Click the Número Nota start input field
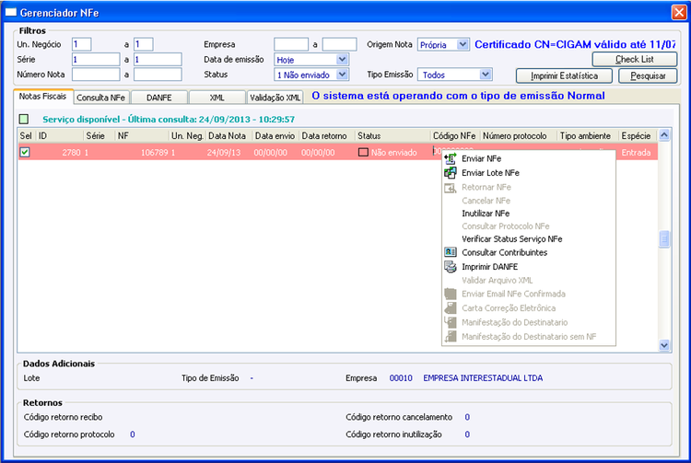The image size is (691, 463). pyautogui.click(x=96, y=75)
